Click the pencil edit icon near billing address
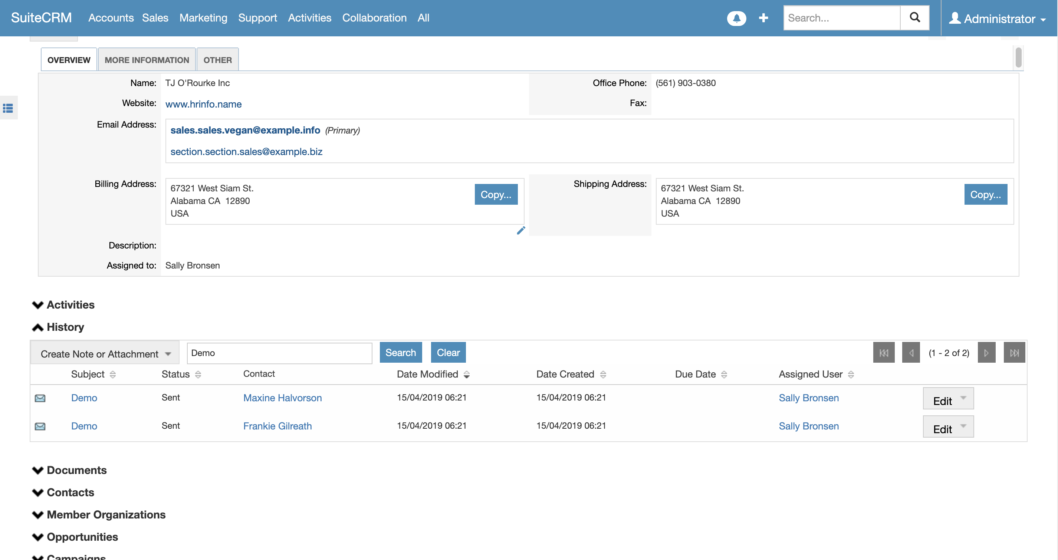Viewport: 1058px width, 560px height. pyautogui.click(x=521, y=230)
